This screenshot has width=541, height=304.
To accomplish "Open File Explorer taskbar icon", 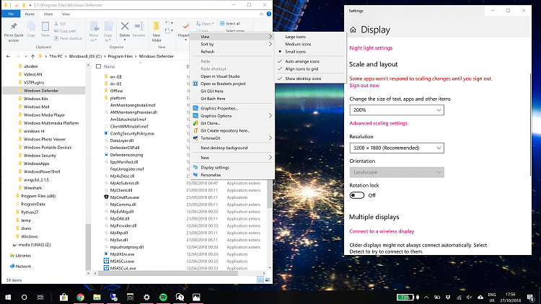I will pyautogui.click(x=97, y=297).
